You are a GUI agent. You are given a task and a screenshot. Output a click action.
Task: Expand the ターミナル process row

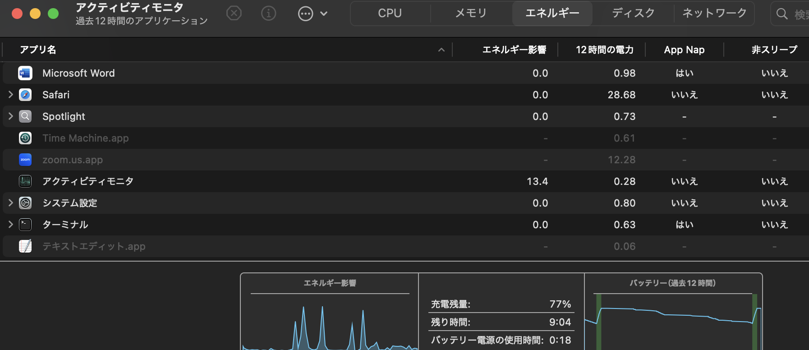tap(11, 225)
